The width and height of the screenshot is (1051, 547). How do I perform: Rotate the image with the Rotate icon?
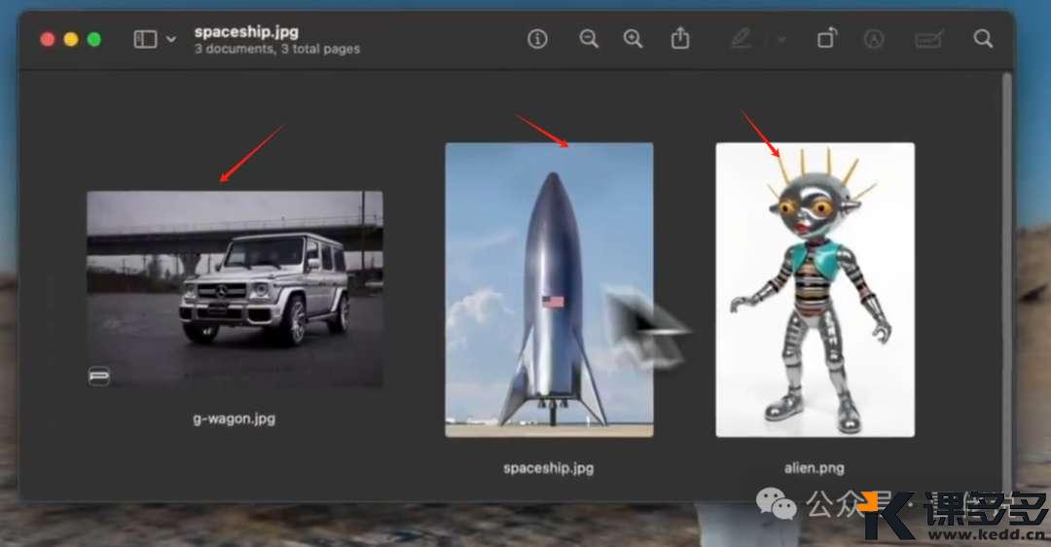[x=826, y=38]
